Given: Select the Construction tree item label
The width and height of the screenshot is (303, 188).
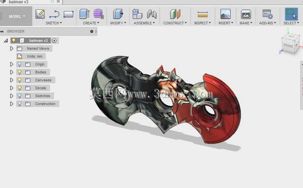Looking at the screenshot, I should (x=45, y=104).
